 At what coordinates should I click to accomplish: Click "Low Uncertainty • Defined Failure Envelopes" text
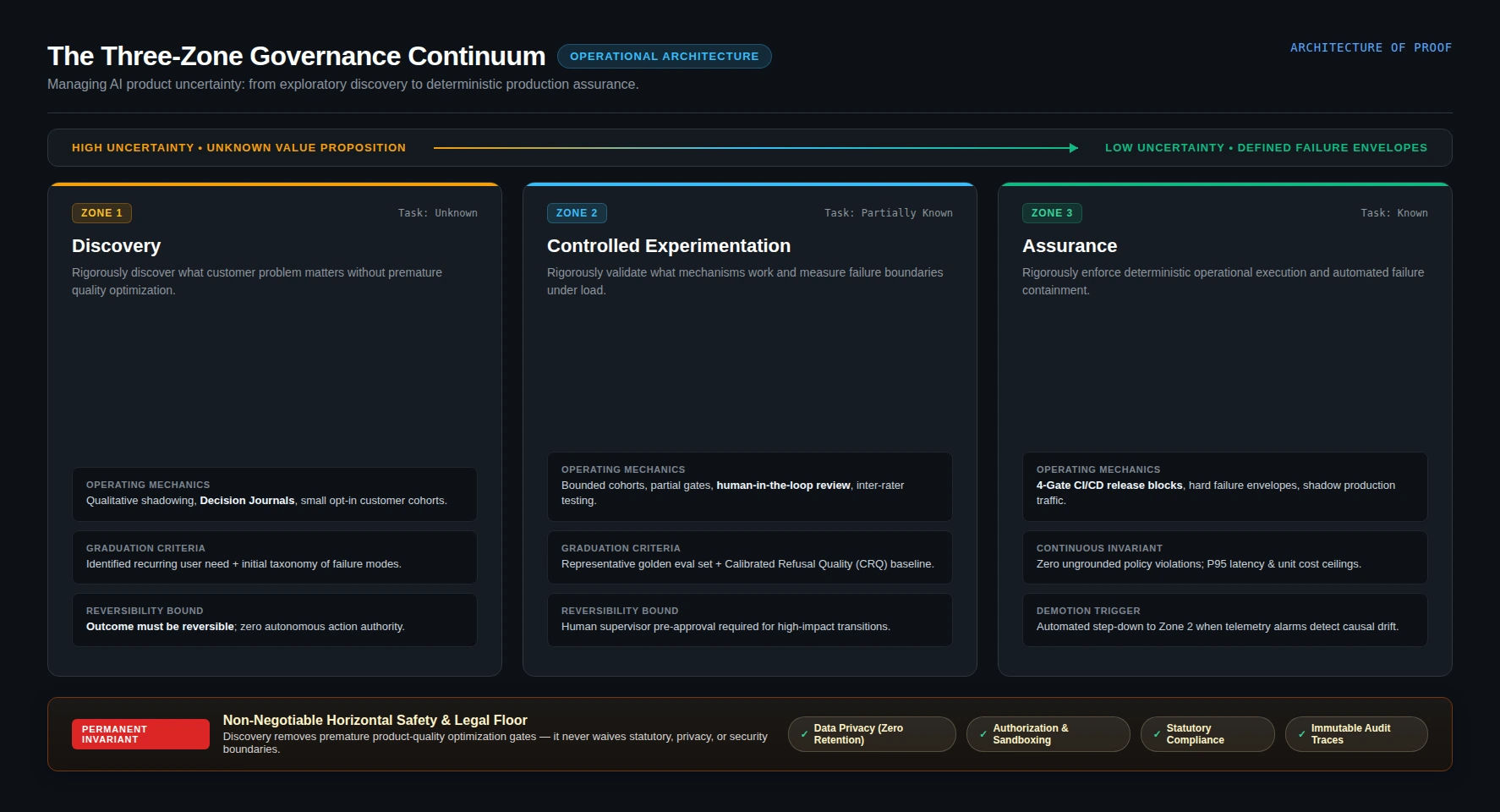point(1266,148)
